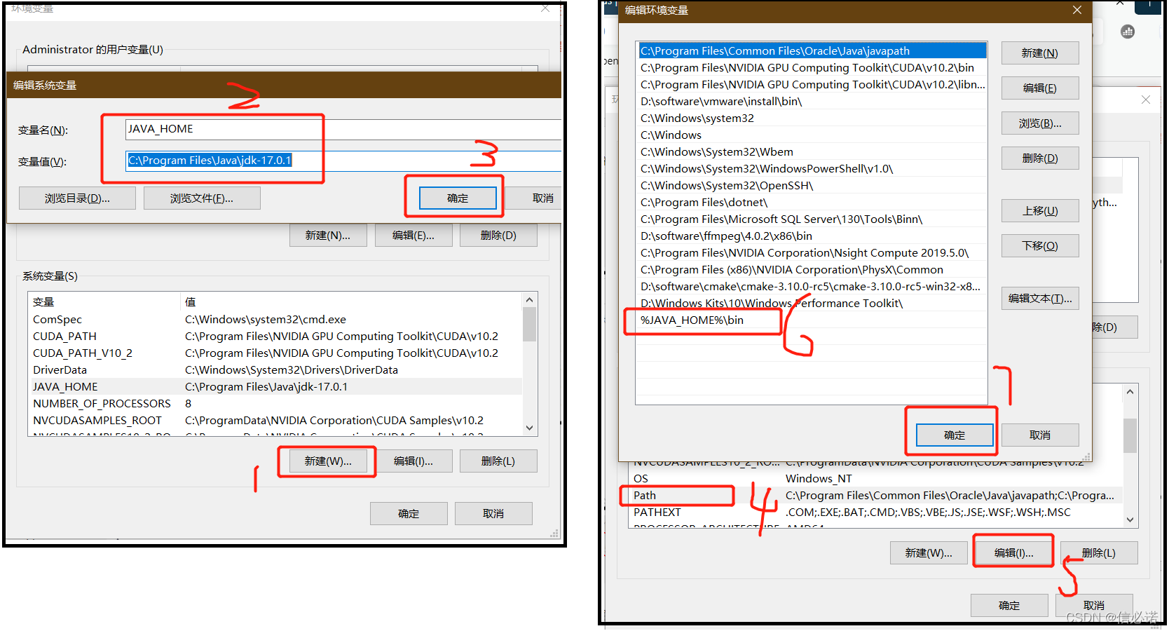
Task: Select the cmake-3.10.0-rc5 path entry
Action: [812, 287]
